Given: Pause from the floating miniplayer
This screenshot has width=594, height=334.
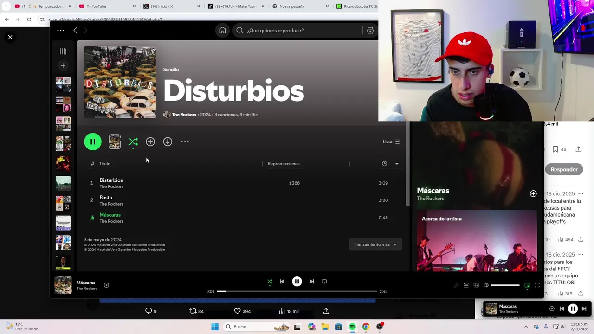Looking at the screenshot, I should [x=573, y=308].
